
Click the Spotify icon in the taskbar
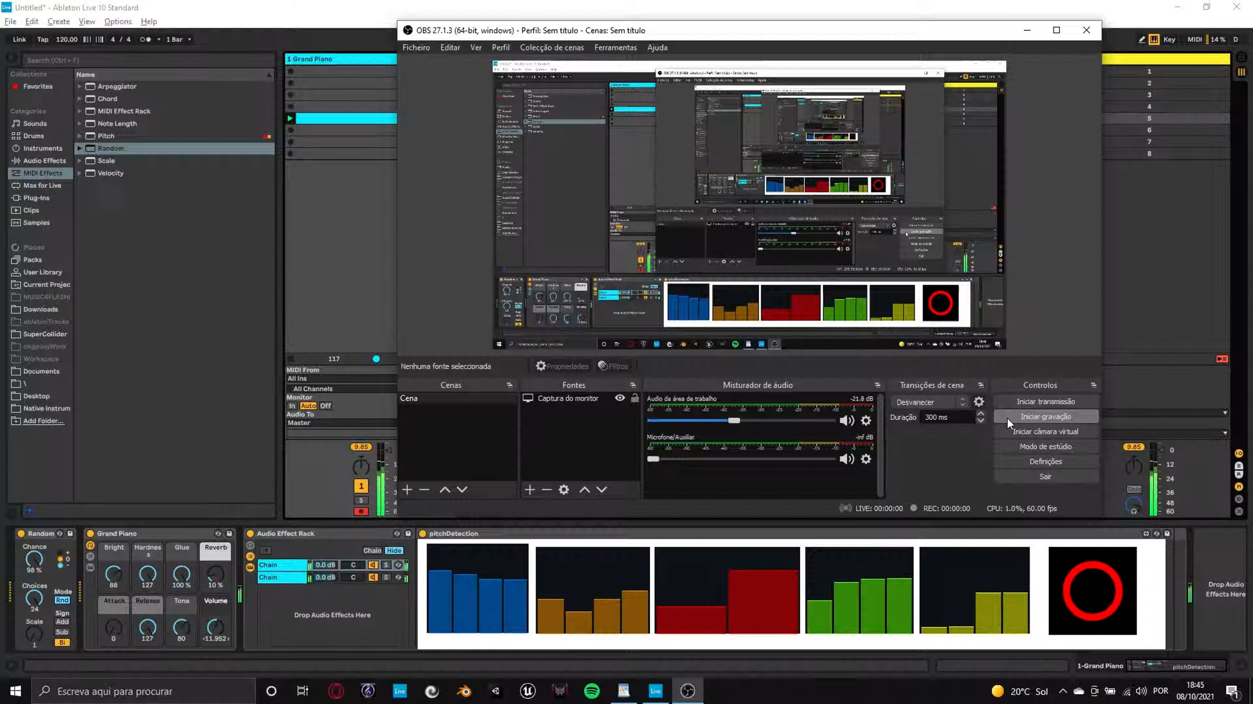[x=592, y=691]
